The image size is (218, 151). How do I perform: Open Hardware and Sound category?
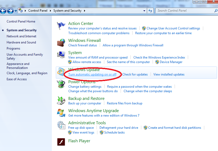[21, 42]
